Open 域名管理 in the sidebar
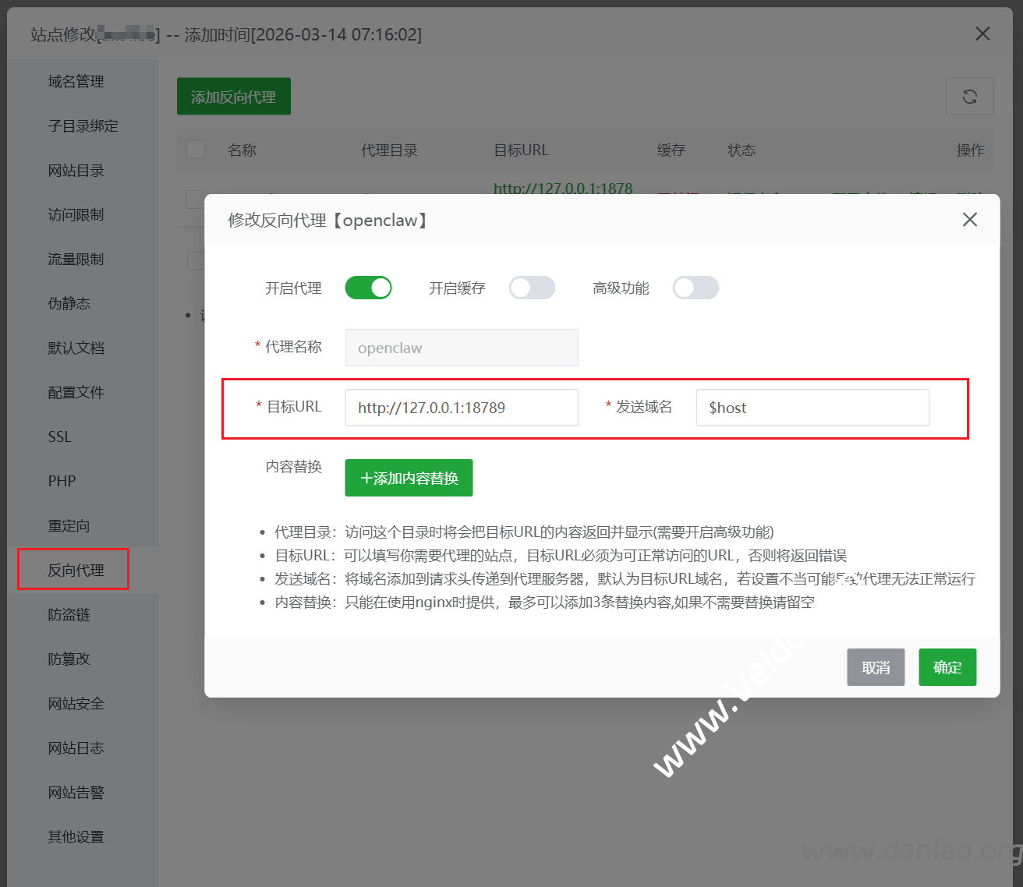This screenshot has width=1023, height=887. 76,81
